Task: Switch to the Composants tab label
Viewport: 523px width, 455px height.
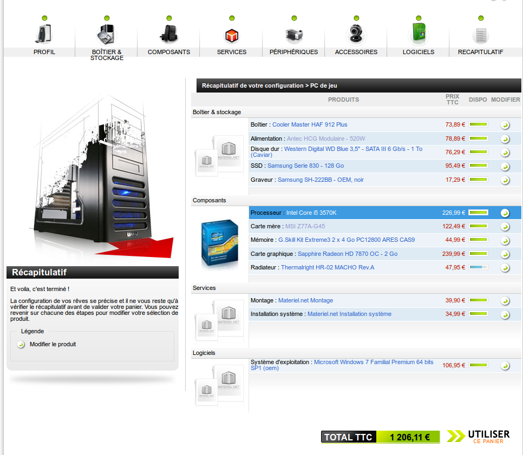Action: [x=169, y=52]
